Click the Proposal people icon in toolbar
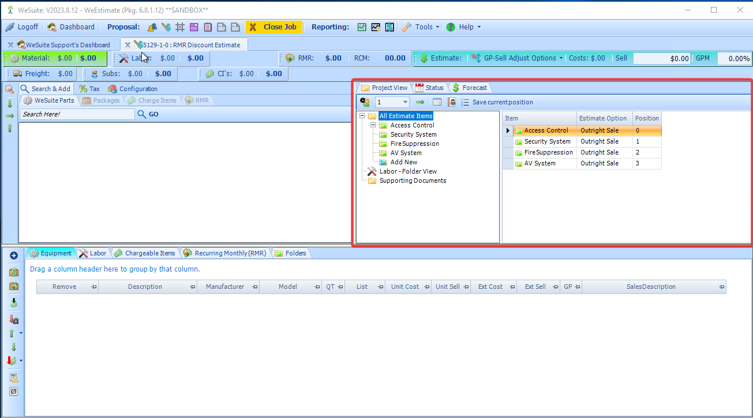This screenshot has height=418, width=753. [x=152, y=27]
